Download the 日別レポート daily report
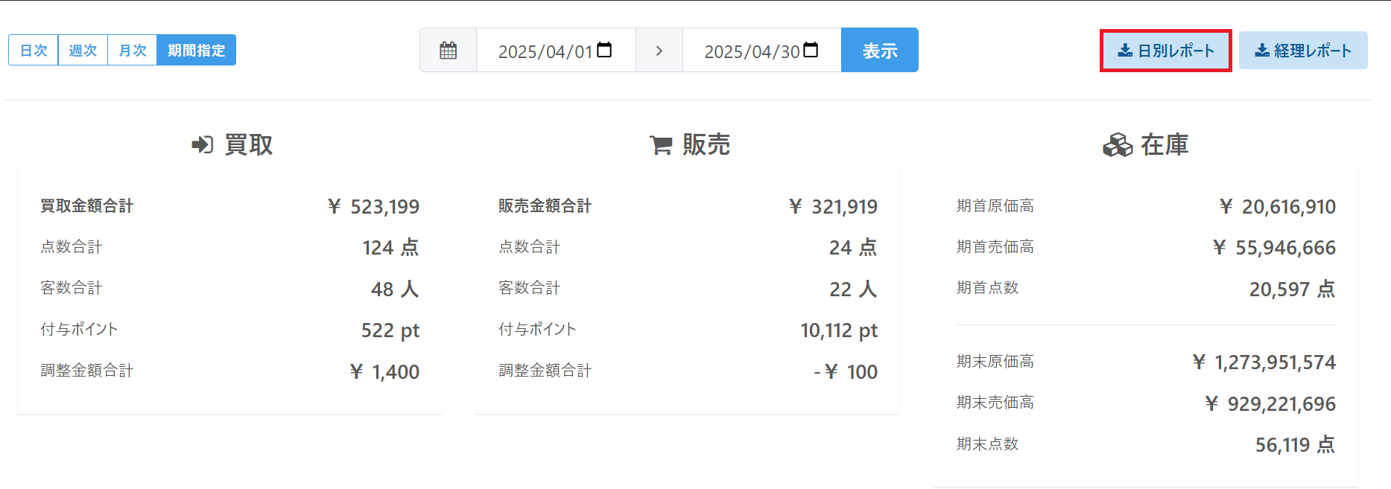Image resolution: width=1391 pixels, height=489 pixels. coord(1165,51)
